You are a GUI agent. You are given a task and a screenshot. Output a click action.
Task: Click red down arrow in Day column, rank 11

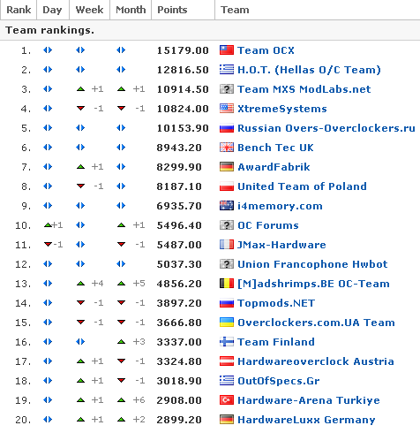[x=48, y=244]
